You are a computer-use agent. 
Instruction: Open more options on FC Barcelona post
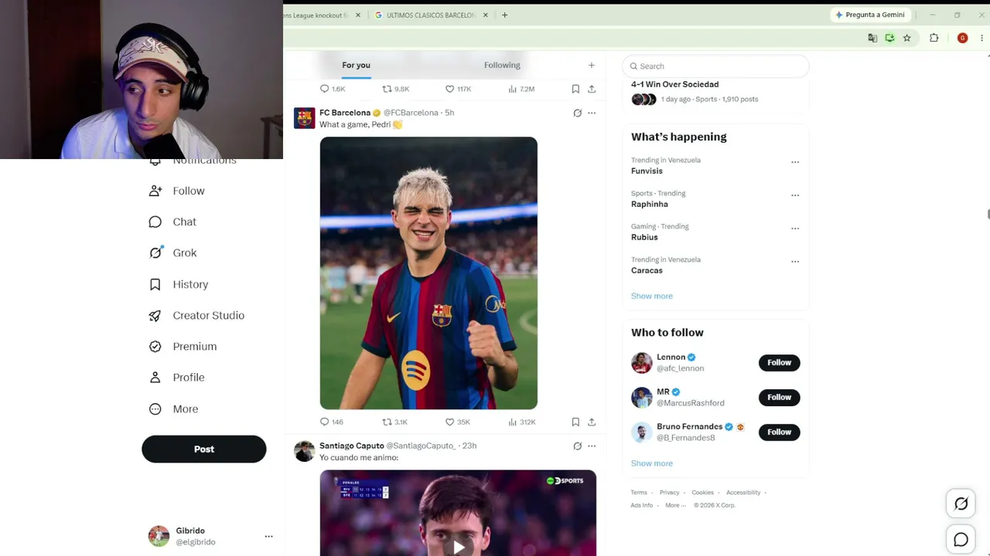click(592, 113)
